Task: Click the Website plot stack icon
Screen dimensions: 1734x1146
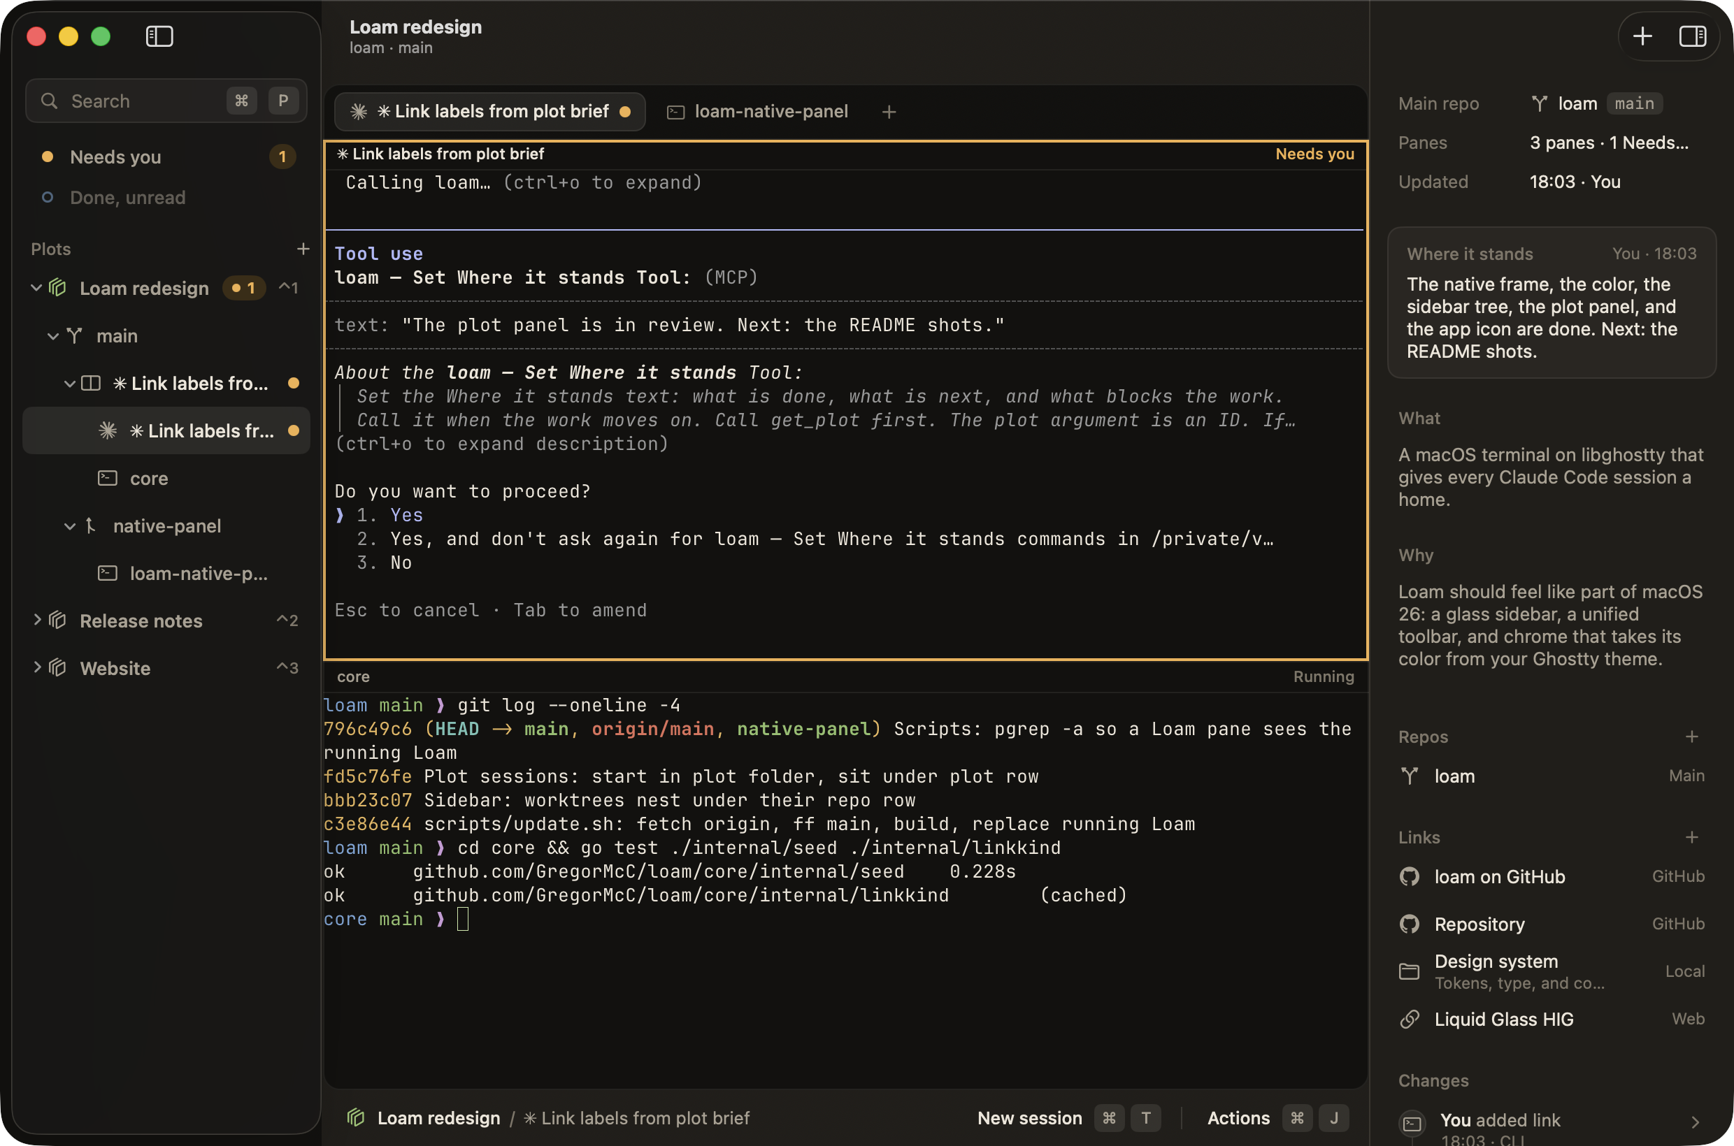Action: tap(58, 667)
